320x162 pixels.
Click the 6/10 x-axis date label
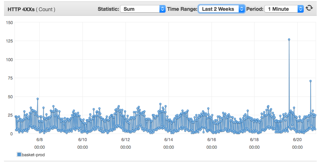(82, 140)
